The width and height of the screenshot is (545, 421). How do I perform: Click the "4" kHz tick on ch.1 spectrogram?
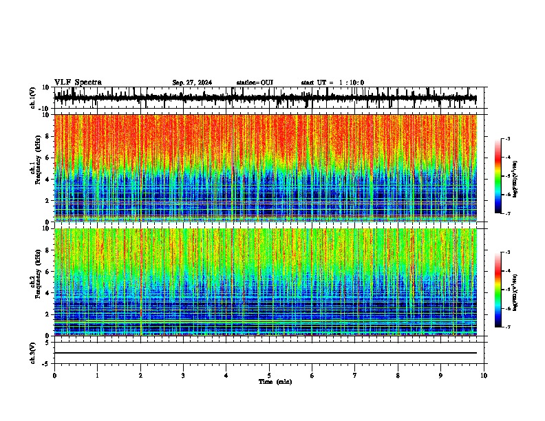pos(47,180)
